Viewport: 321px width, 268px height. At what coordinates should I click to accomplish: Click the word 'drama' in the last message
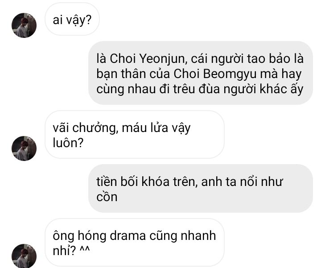[x=128, y=236]
